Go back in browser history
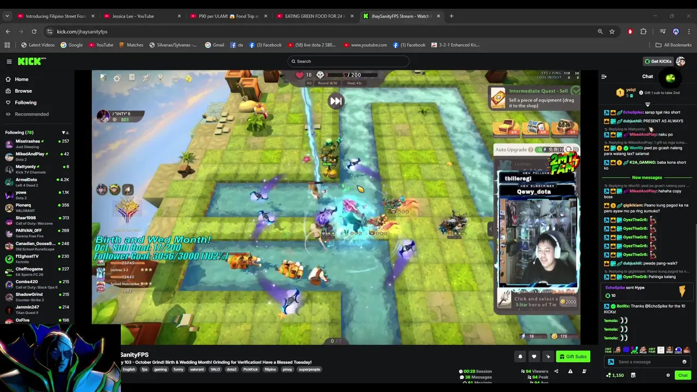The height and width of the screenshot is (392, 697). click(x=8, y=32)
